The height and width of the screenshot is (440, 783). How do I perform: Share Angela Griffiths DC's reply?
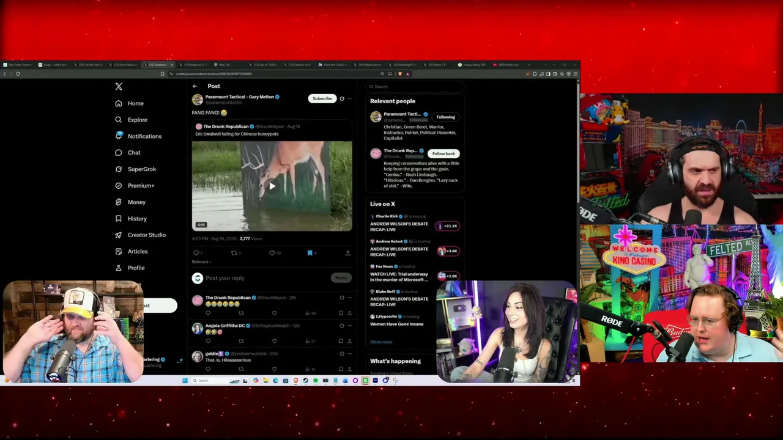click(x=349, y=341)
